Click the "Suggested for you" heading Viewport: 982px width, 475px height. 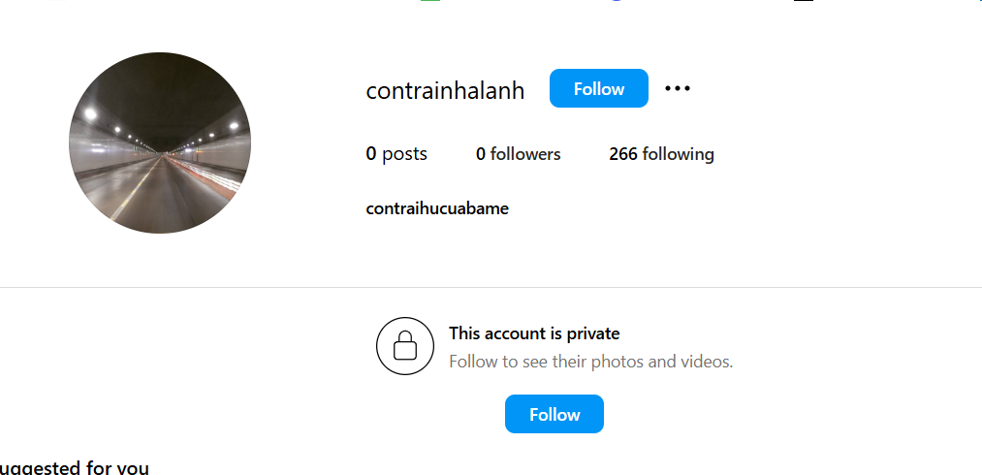point(75,468)
